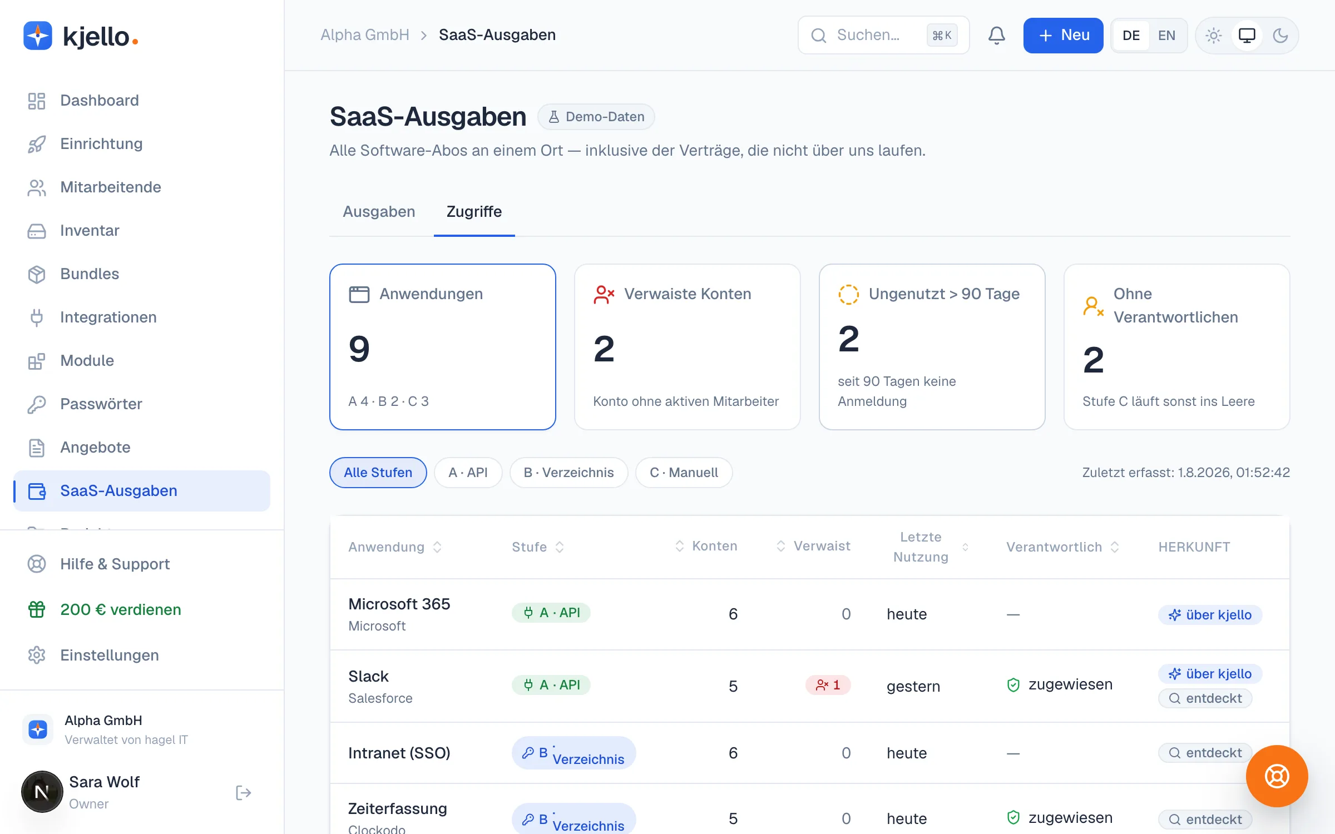Screen dimensions: 1335x834
Task: Switch to dark theme moon toggle
Action: (x=1280, y=36)
